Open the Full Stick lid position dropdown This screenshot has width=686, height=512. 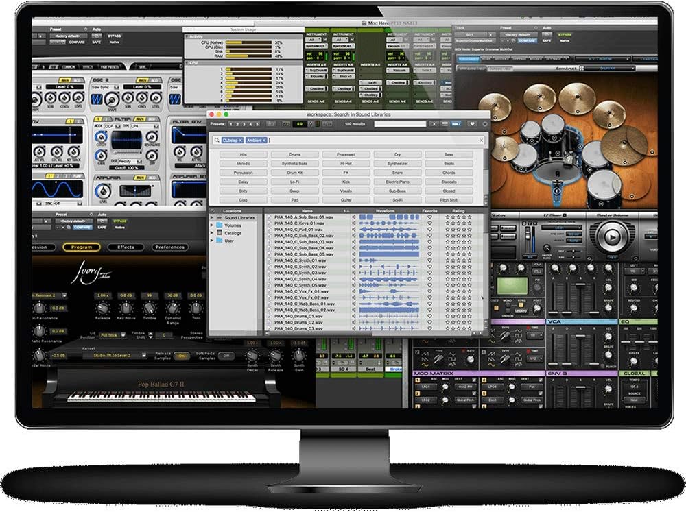(x=113, y=335)
